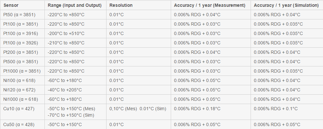
Task: Click the Cu50 (α = 428) sensor cell
Action: click(x=19, y=125)
